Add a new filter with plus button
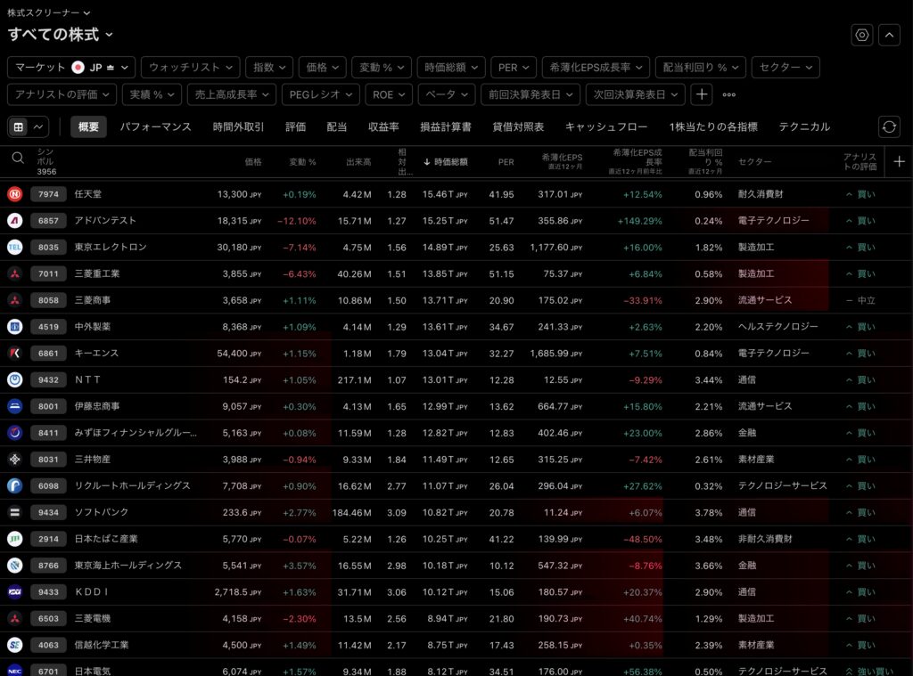Viewport: 913px width, 676px height. pyautogui.click(x=702, y=94)
